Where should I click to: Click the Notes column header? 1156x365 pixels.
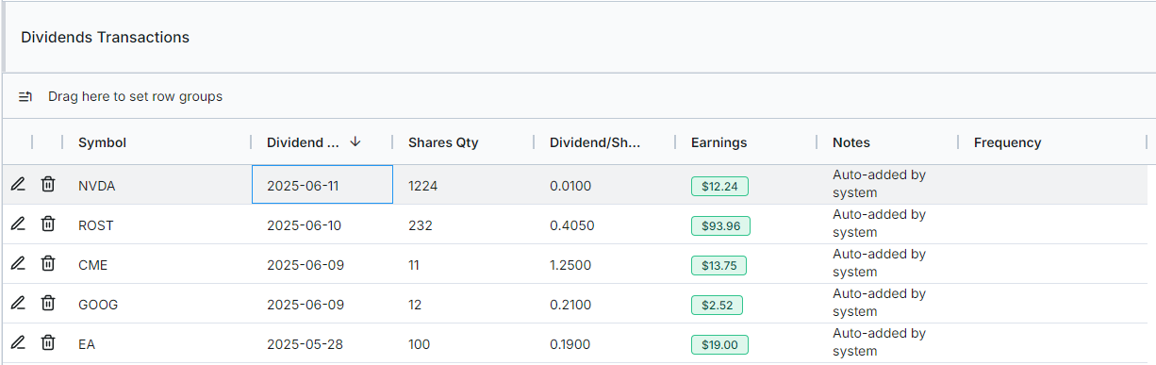click(851, 142)
